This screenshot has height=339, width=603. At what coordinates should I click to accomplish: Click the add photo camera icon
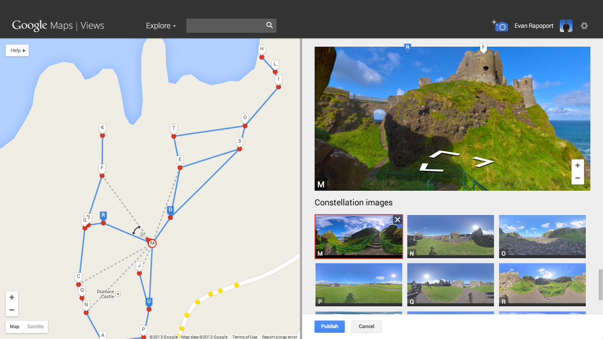tap(501, 26)
